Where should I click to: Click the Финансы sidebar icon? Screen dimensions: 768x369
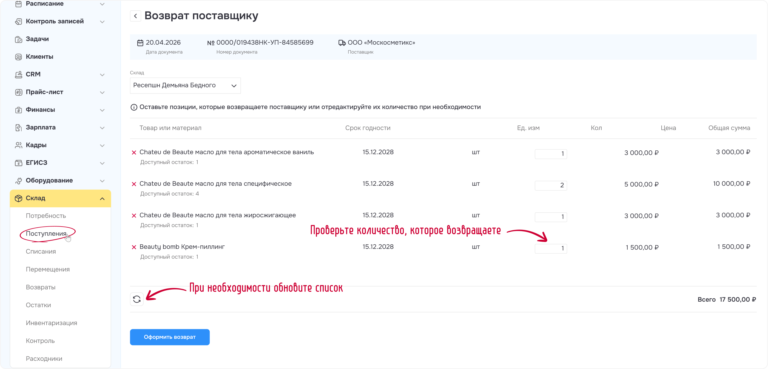[18, 110]
